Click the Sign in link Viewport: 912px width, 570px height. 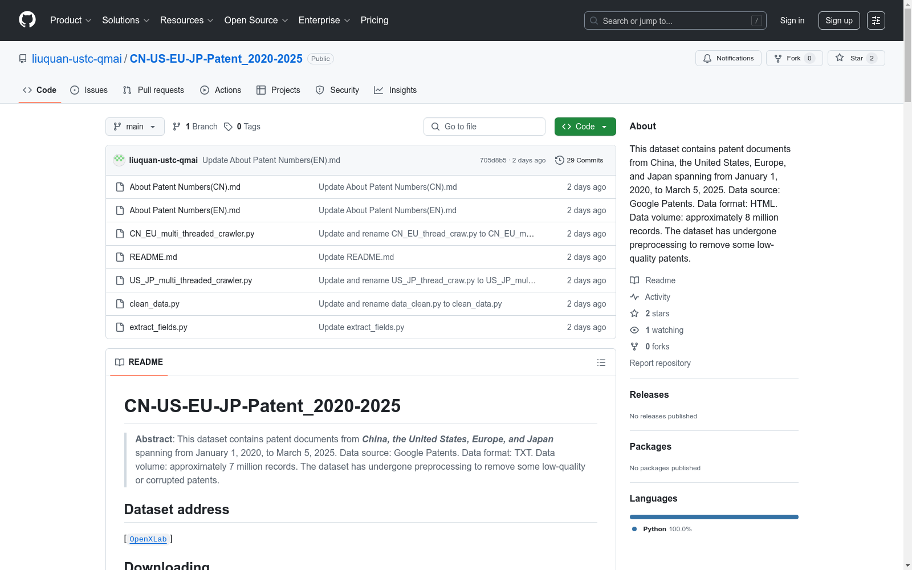792,21
